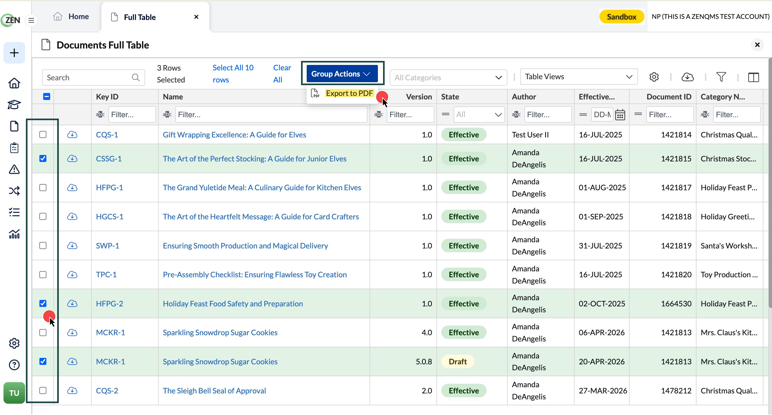Click the toolbar cloud download export icon
This screenshot has height=415, width=772.
point(688,77)
